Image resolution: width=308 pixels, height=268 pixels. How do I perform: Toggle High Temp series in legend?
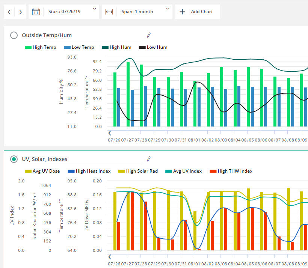[40, 47]
